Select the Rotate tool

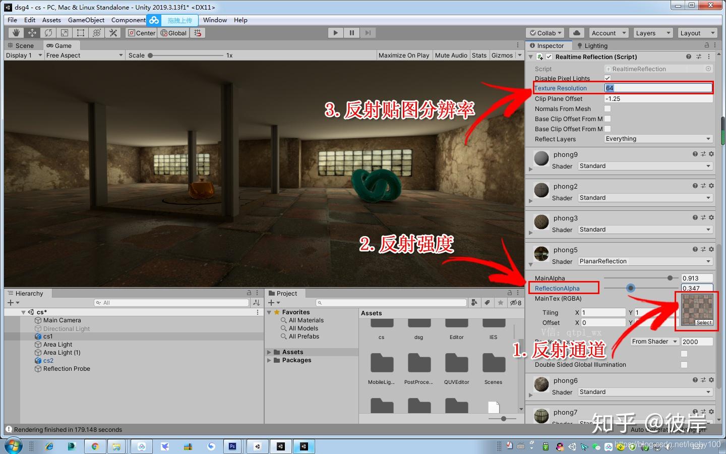(48, 32)
